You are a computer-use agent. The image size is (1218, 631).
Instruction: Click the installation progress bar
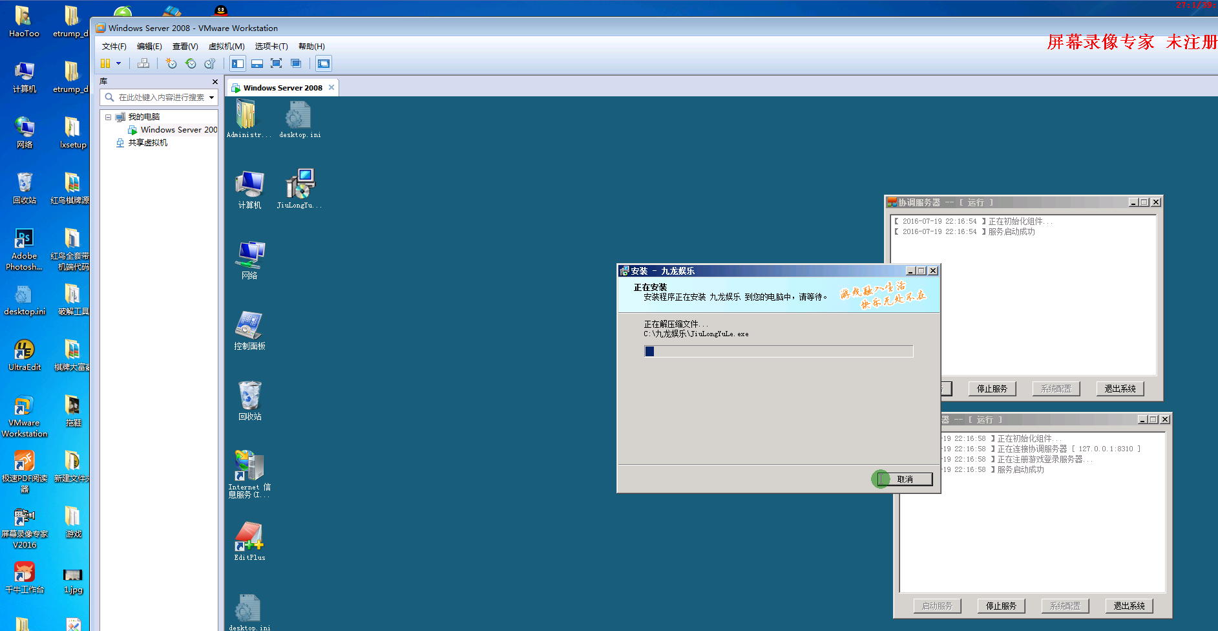[779, 351]
